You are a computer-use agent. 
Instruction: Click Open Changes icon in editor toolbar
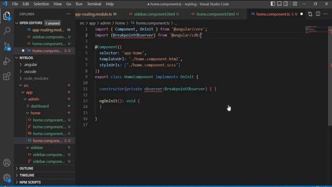310,14
